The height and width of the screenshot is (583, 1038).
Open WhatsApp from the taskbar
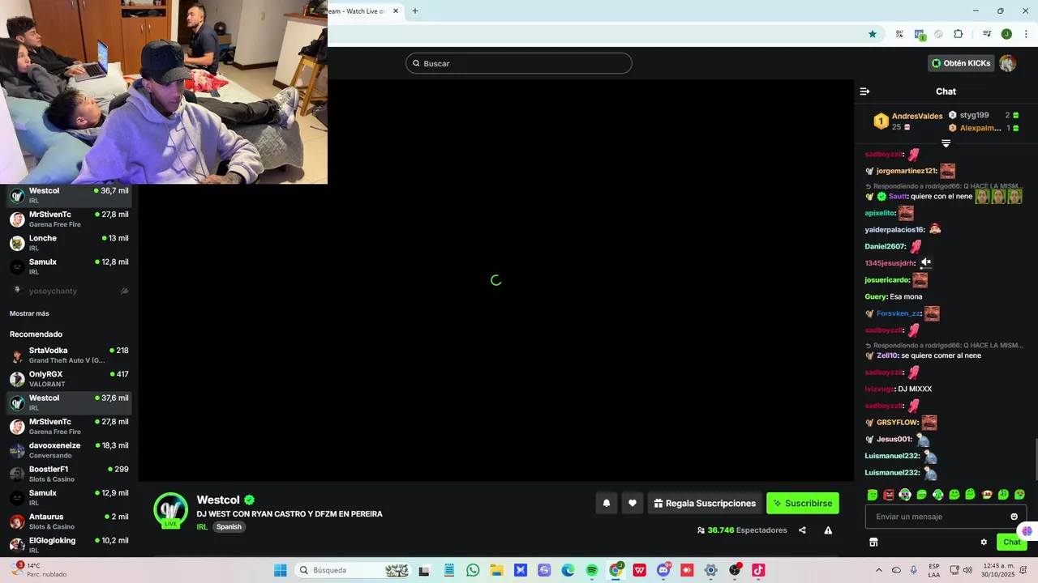point(473,570)
